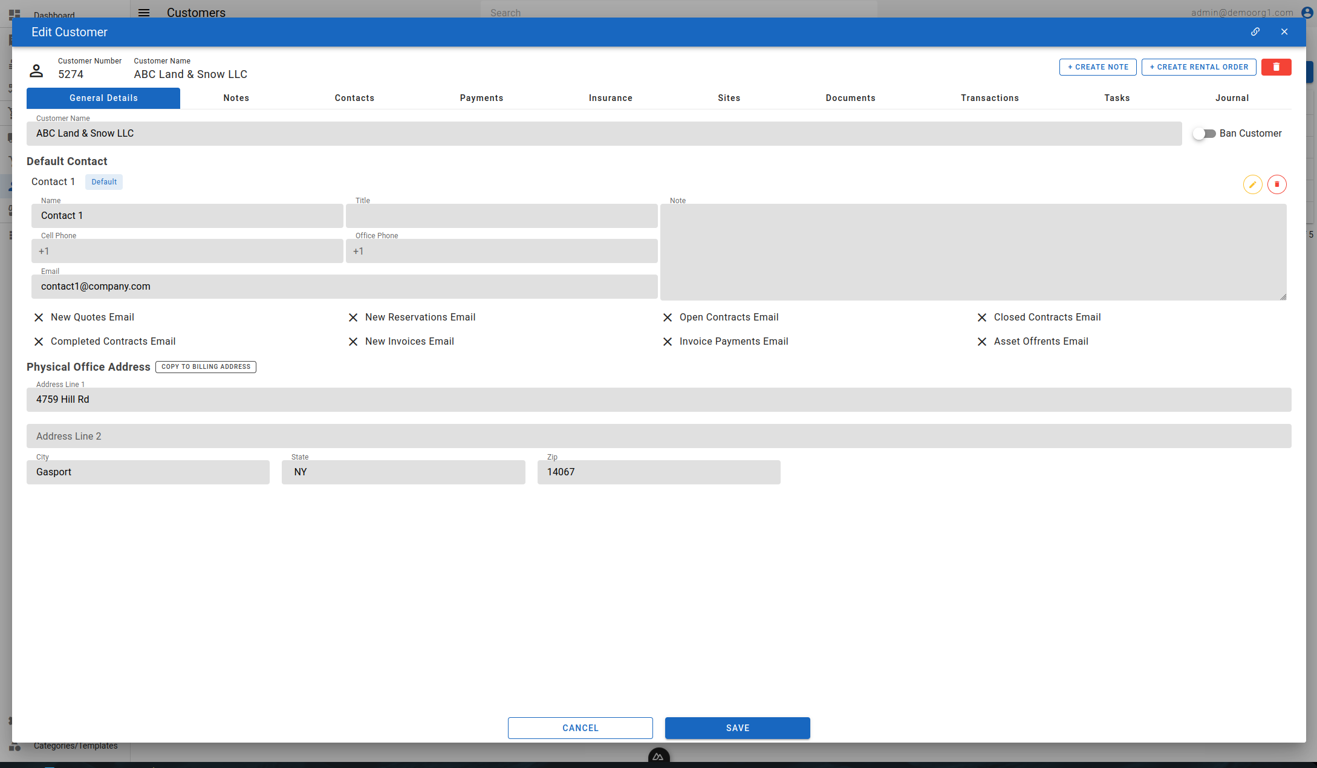This screenshot has width=1317, height=768.
Task: Click the Zip field showing 14067
Action: pyautogui.click(x=659, y=472)
